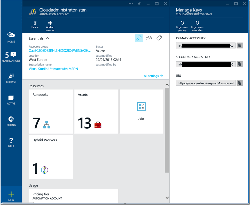250x205 pixels.
Task: Open Manage Keys via key icon
Action: (x=139, y=38)
